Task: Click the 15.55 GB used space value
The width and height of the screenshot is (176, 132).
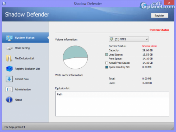Action: (x=147, y=55)
